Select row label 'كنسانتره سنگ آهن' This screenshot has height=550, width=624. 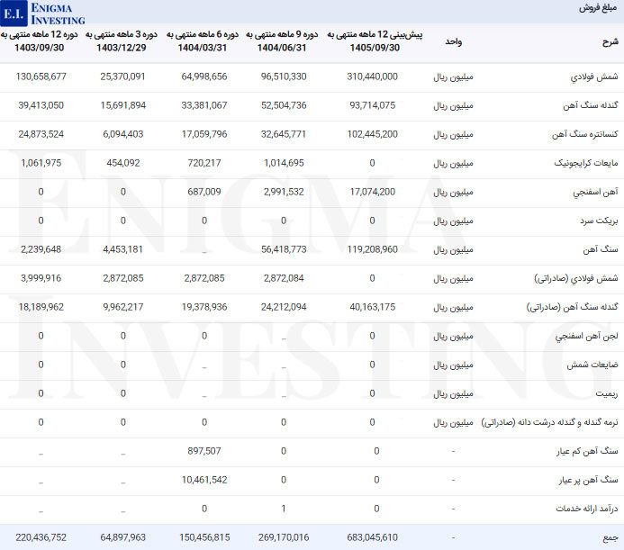(584, 134)
